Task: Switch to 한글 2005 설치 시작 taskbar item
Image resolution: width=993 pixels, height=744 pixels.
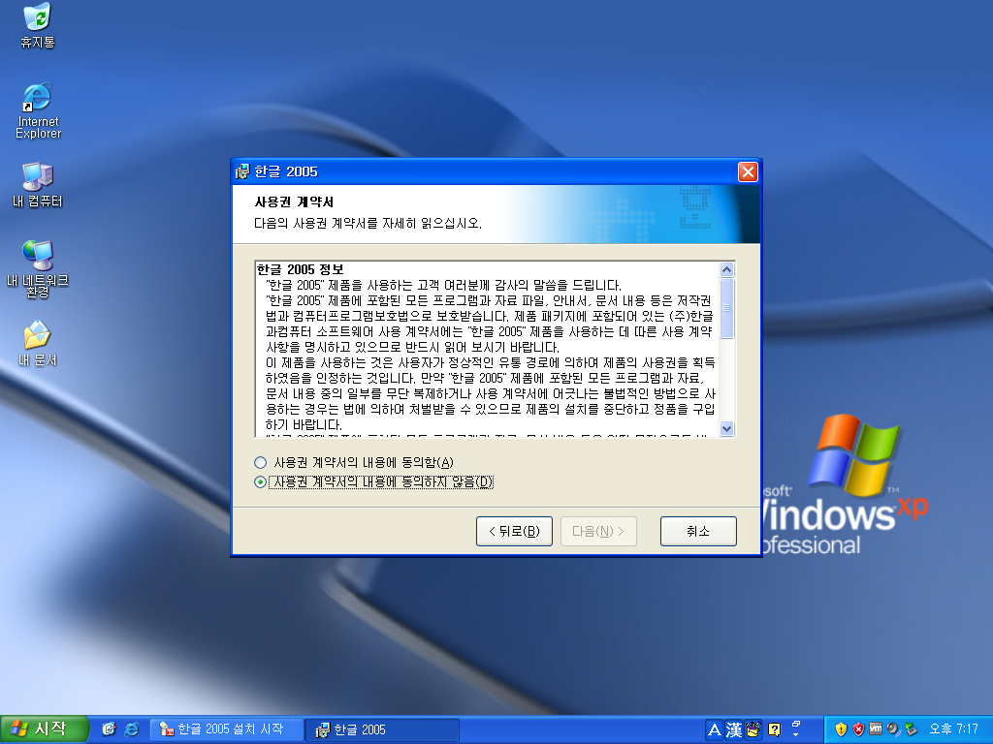Action: coord(226,729)
